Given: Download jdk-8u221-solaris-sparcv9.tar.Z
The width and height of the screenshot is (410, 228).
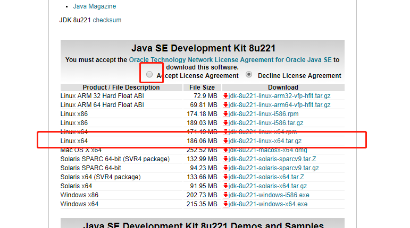Looking at the screenshot, I should click(272, 159).
